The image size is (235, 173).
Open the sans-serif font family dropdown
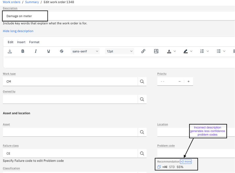pos(85,51)
